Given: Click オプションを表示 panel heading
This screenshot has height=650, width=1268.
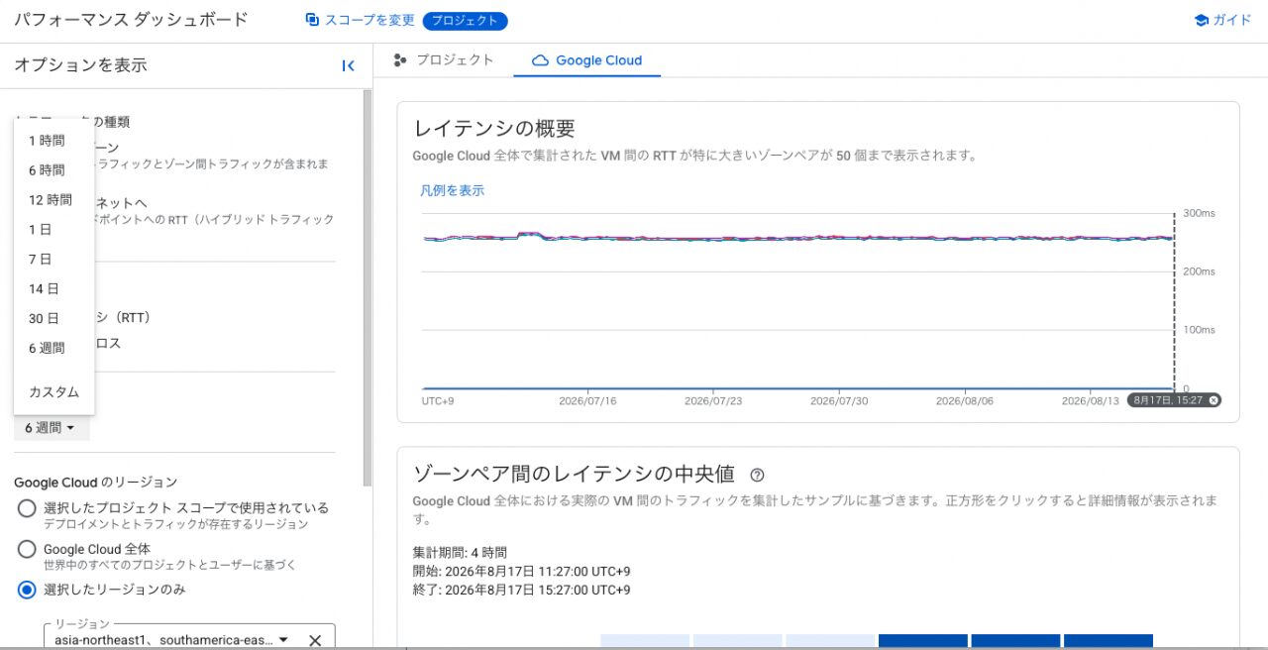Looking at the screenshot, I should [x=80, y=65].
